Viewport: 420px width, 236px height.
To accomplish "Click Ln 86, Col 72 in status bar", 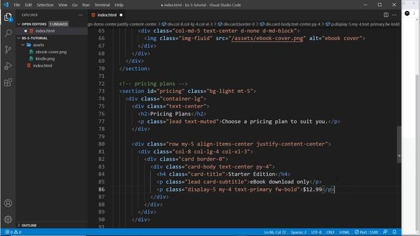I will (x=275, y=232).
